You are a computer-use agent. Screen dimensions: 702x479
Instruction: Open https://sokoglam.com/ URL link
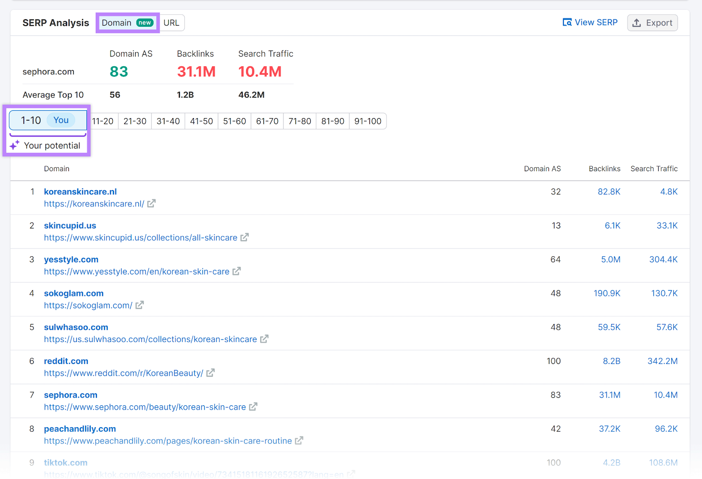88,305
